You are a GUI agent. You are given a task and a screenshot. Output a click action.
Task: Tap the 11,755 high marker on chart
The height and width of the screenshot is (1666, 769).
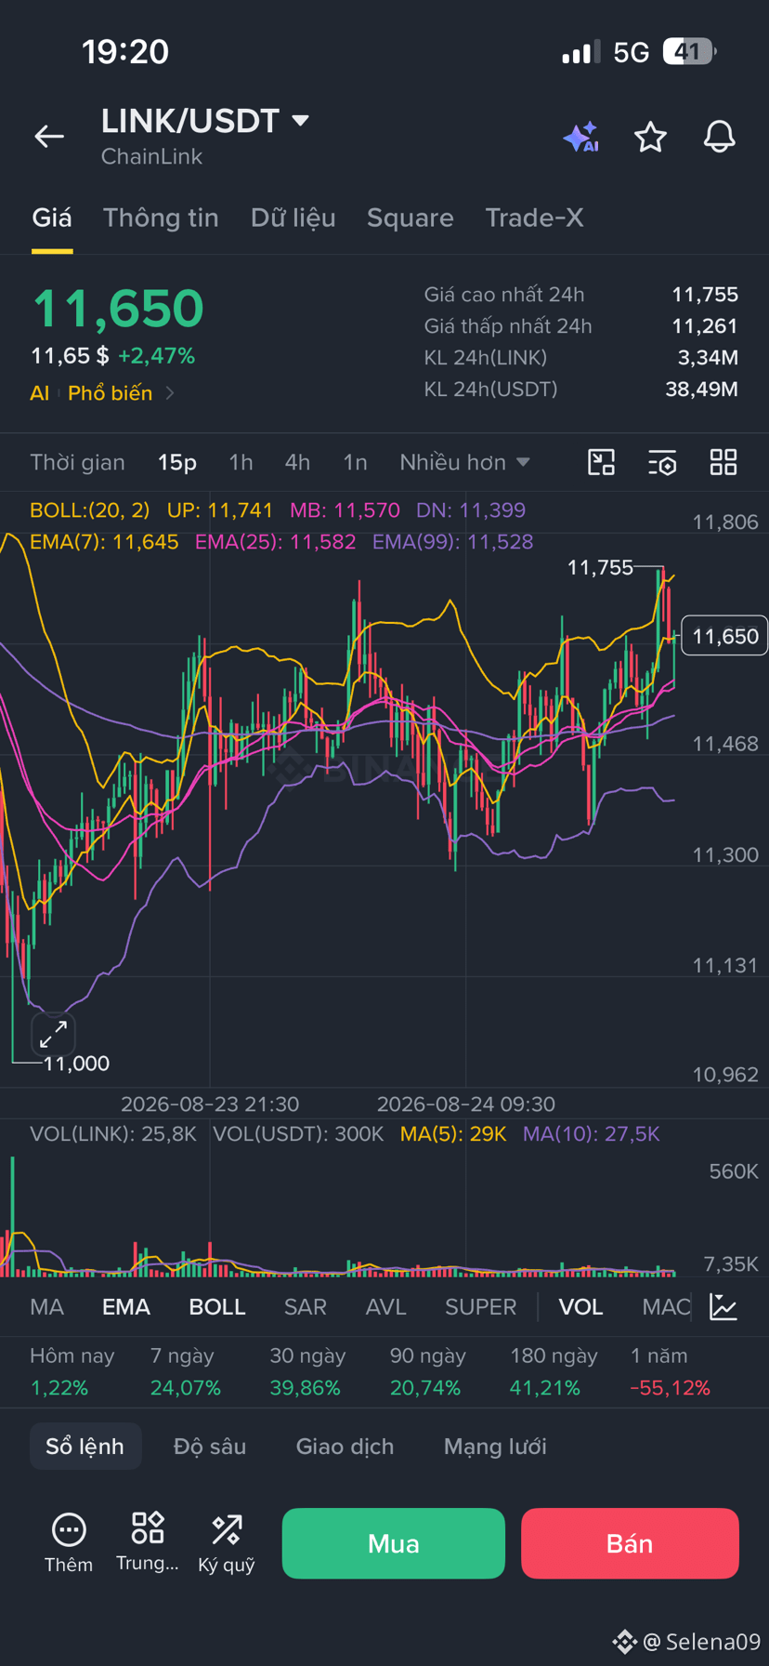[600, 567]
